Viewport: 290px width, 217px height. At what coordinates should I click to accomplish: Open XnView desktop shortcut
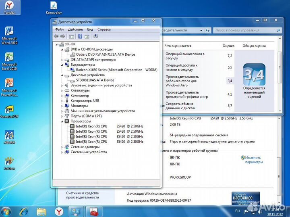click(x=9, y=163)
